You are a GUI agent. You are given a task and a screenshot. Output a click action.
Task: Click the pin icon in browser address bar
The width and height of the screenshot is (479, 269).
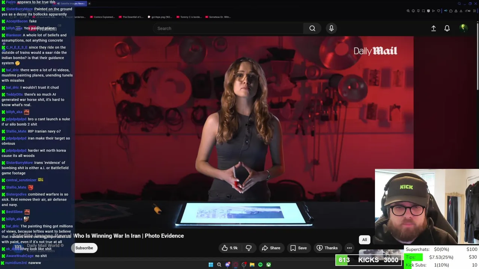click(x=418, y=11)
